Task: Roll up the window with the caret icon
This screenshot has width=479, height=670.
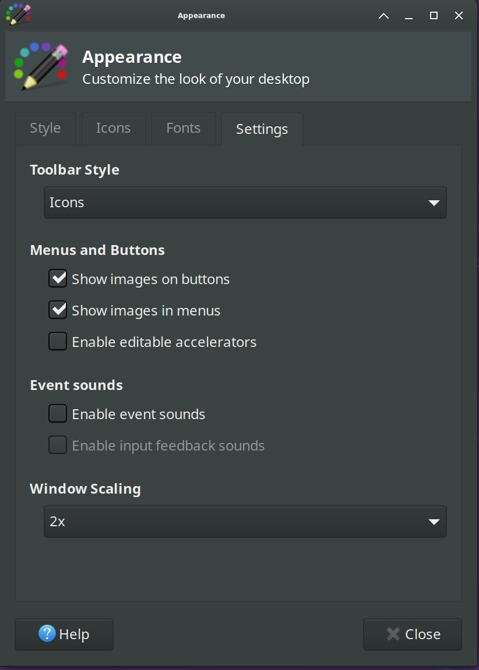Action: pos(383,16)
